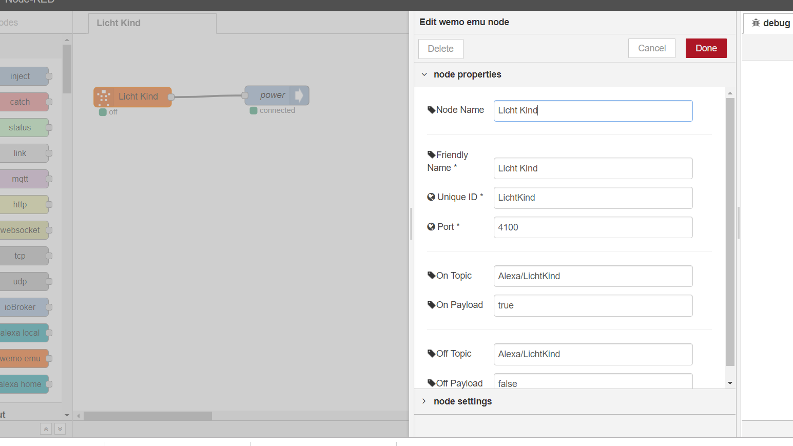Viewport: 793px width, 446px height.
Task: Delete the wemo emu node
Action: tap(440, 49)
